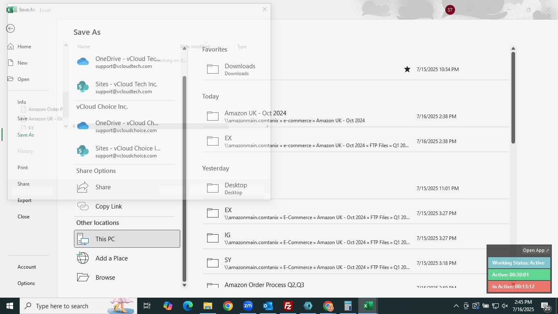Launch Copilot from the taskbar
This screenshot has height=314, width=558.
click(167, 306)
